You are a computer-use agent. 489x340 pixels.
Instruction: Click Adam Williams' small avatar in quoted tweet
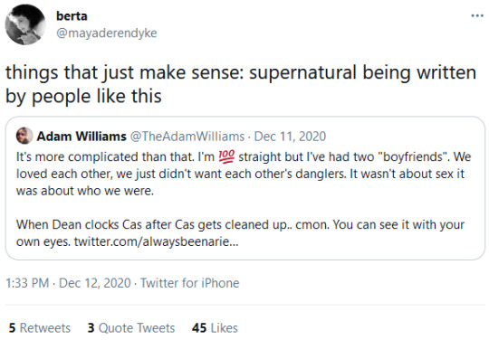click(24, 136)
